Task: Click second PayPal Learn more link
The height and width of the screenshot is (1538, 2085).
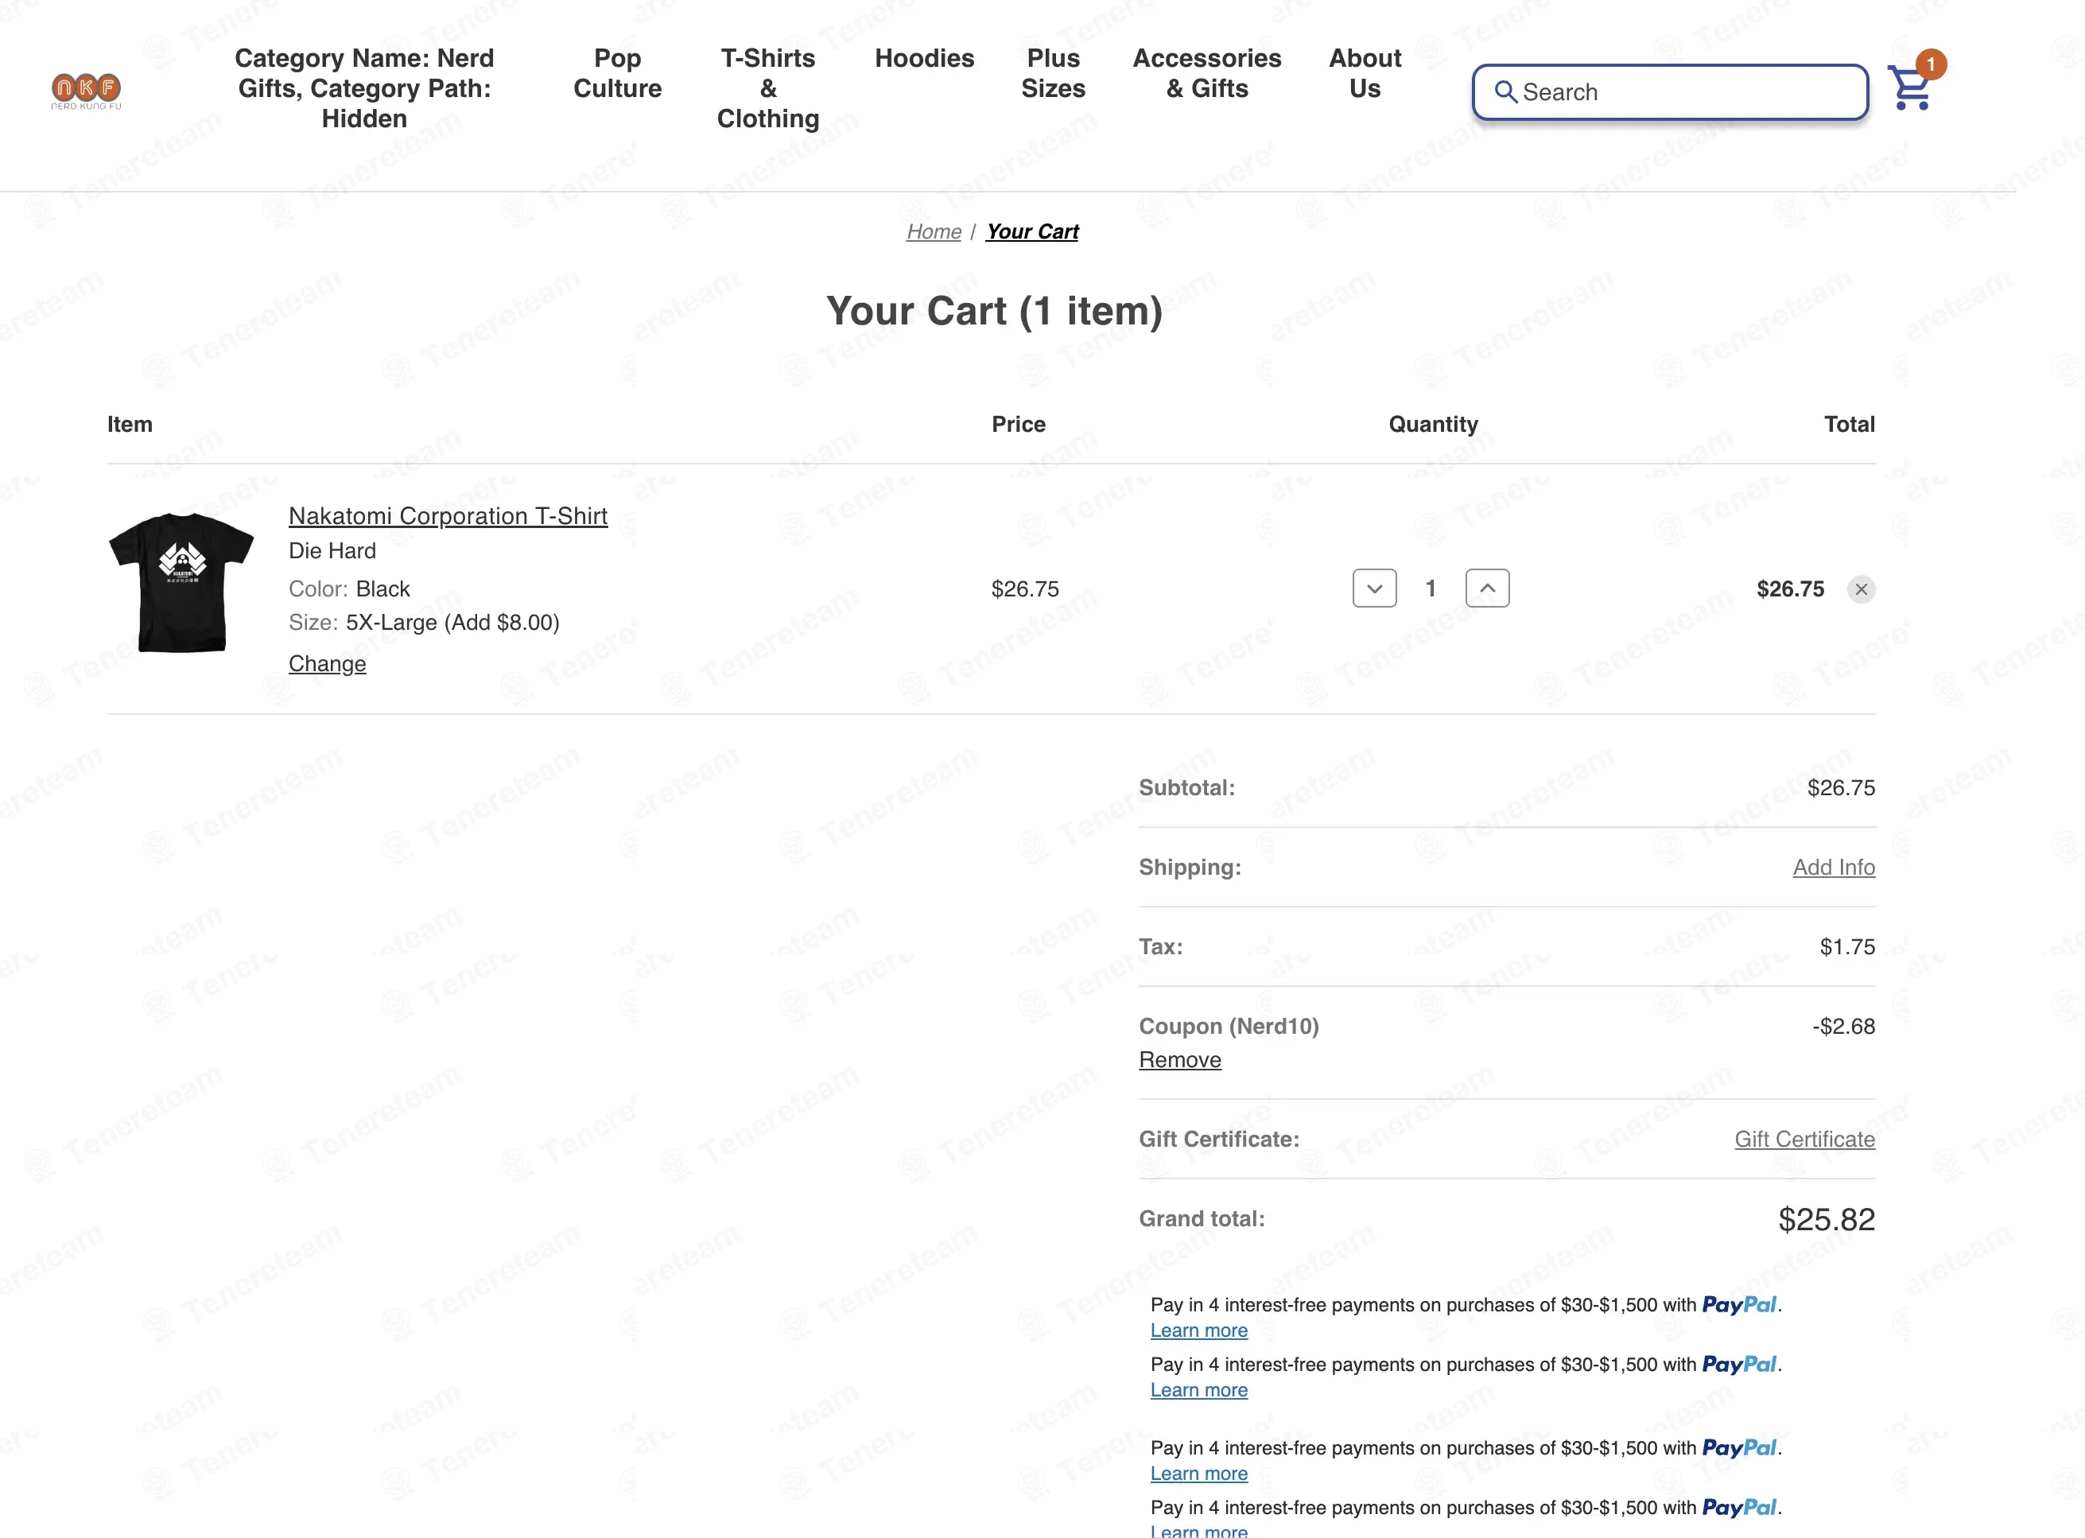Action: point(1199,1390)
